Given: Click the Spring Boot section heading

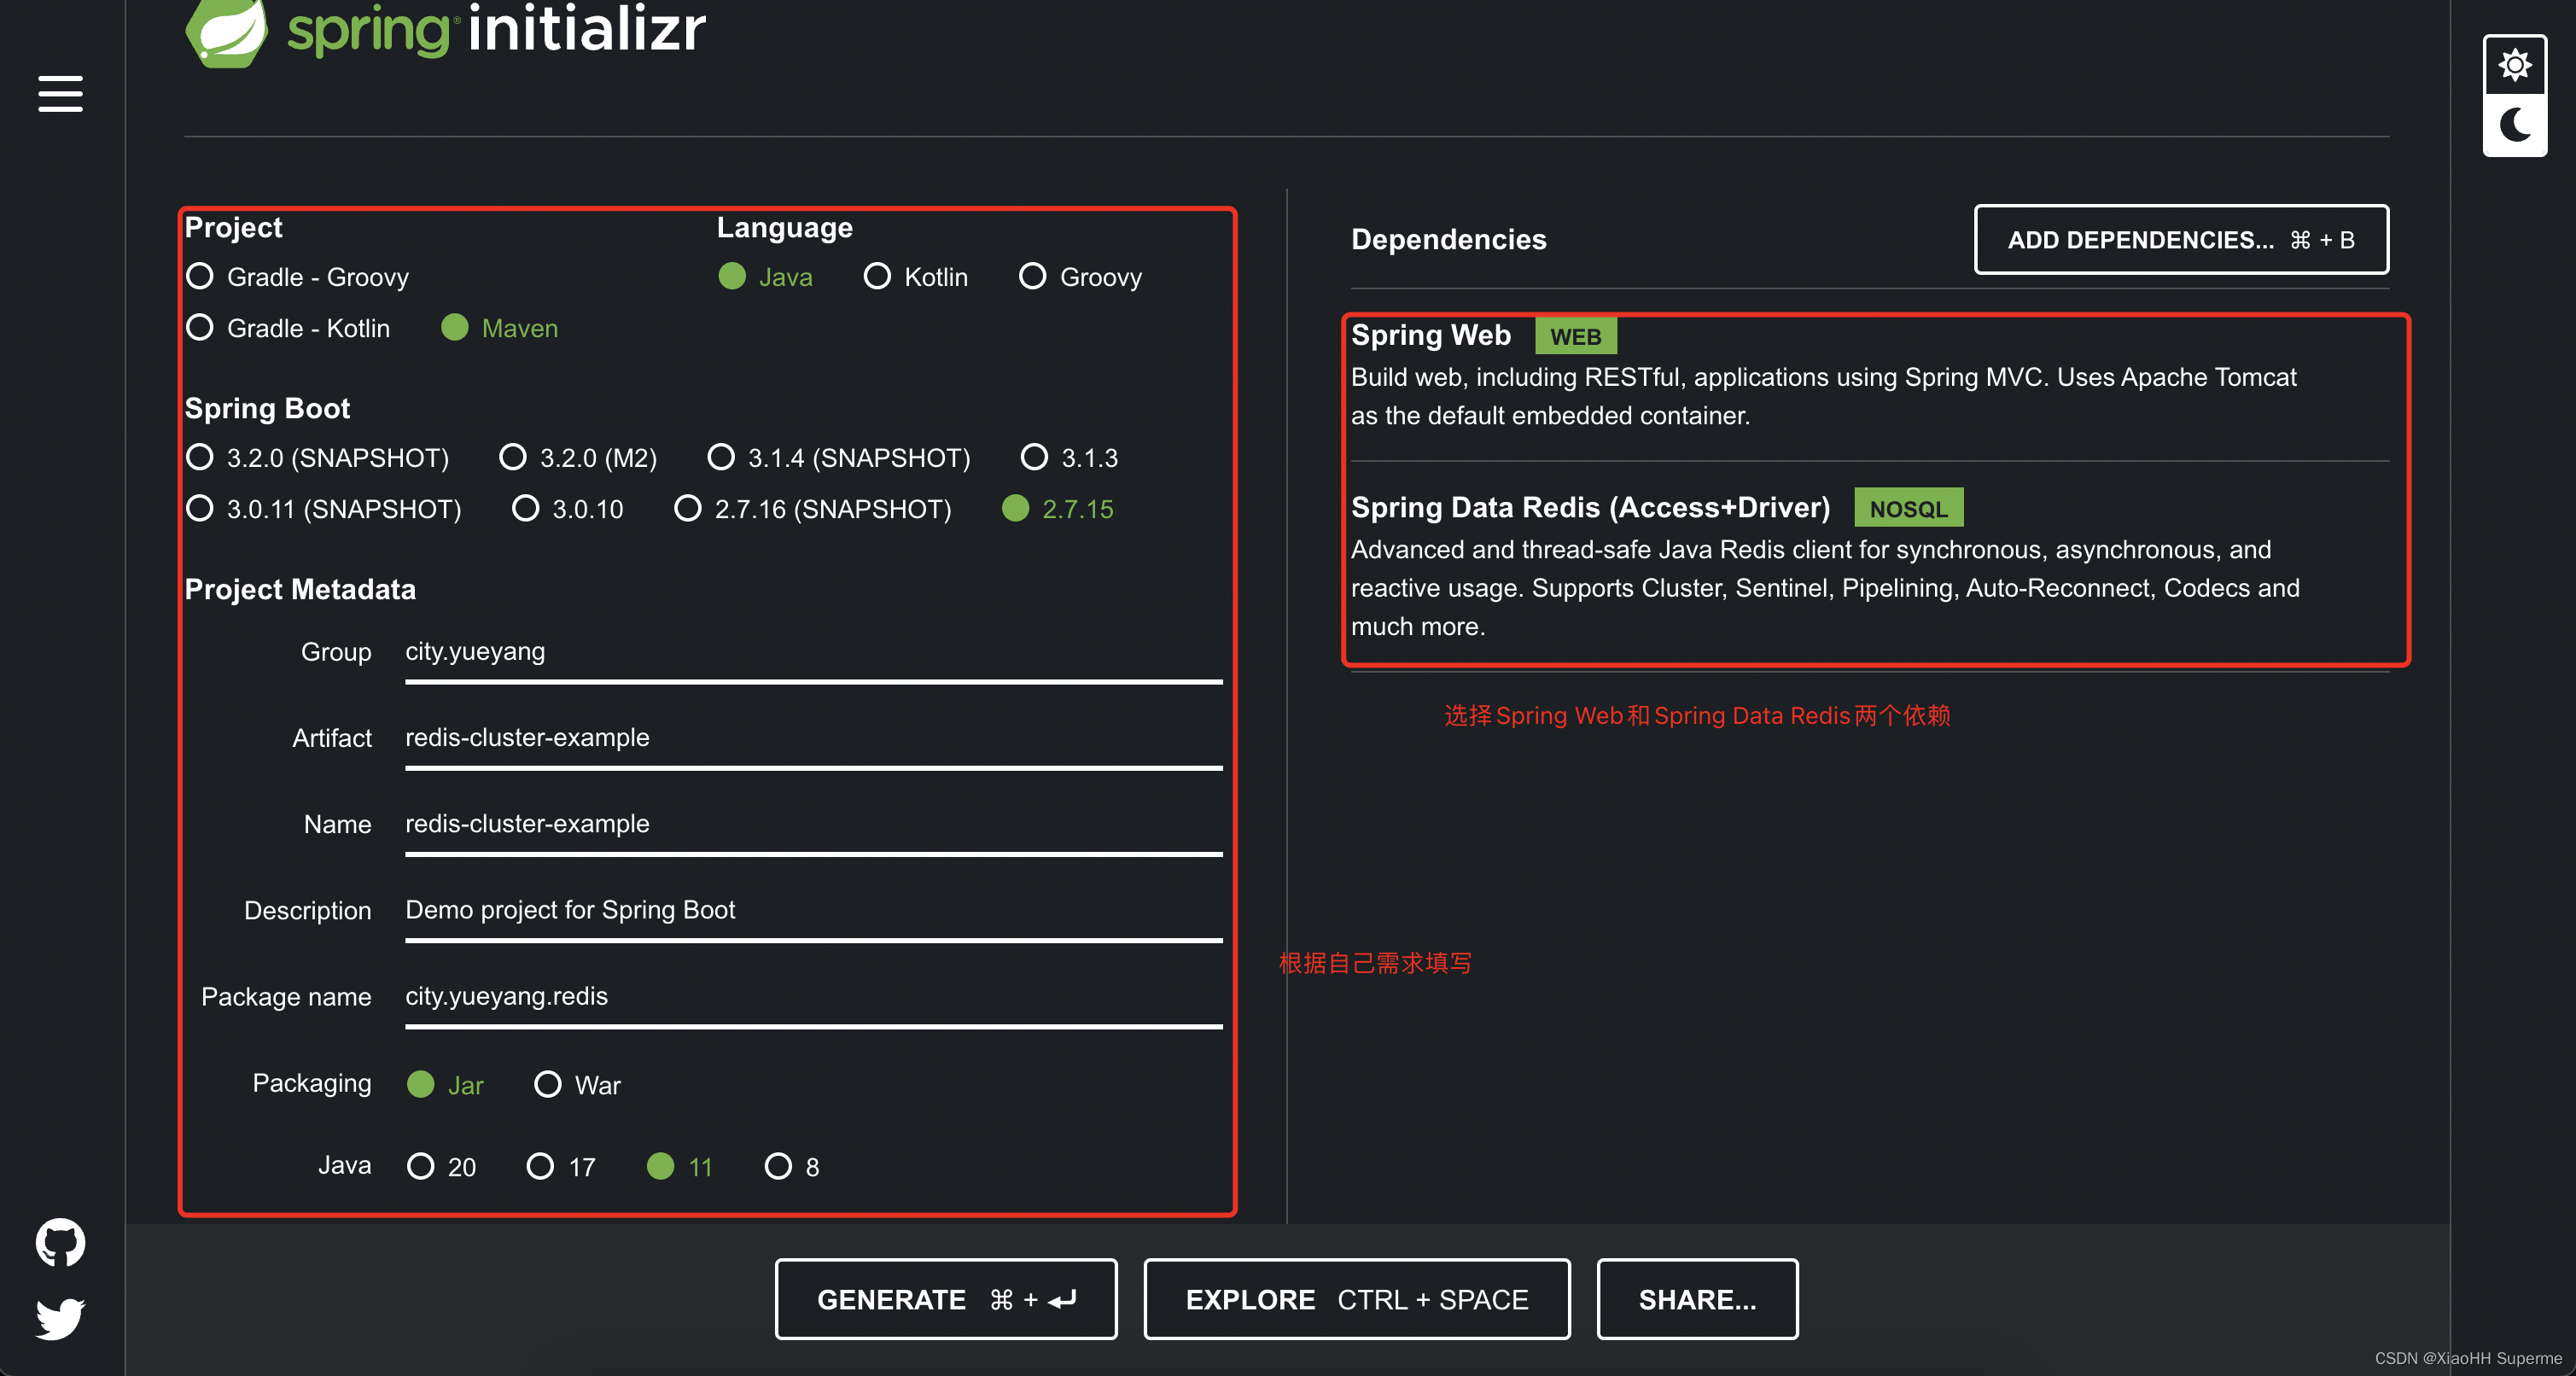Looking at the screenshot, I should [267, 408].
